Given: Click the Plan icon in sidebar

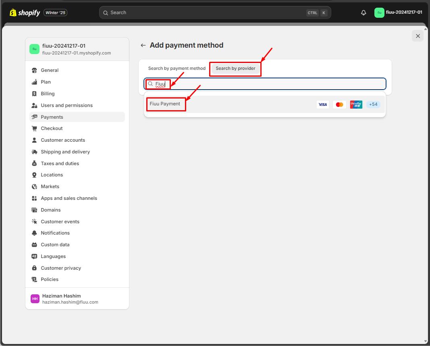Looking at the screenshot, I should tap(34, 82).
